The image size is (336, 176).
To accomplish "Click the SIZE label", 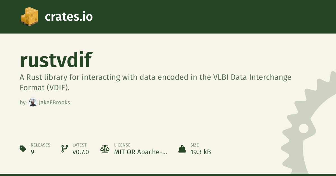I will pyautogui.click(x=194, y=145).
